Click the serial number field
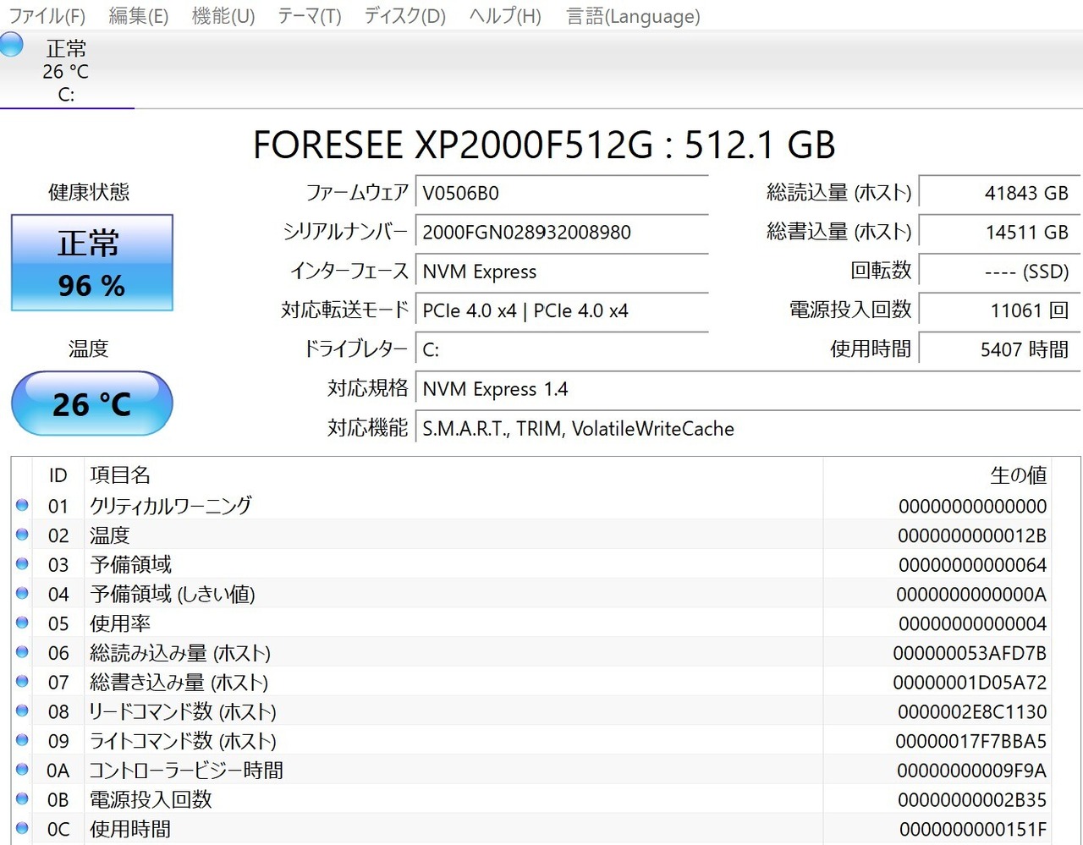Viewport: 1083px width, 845px height. [x=561, y=233]
